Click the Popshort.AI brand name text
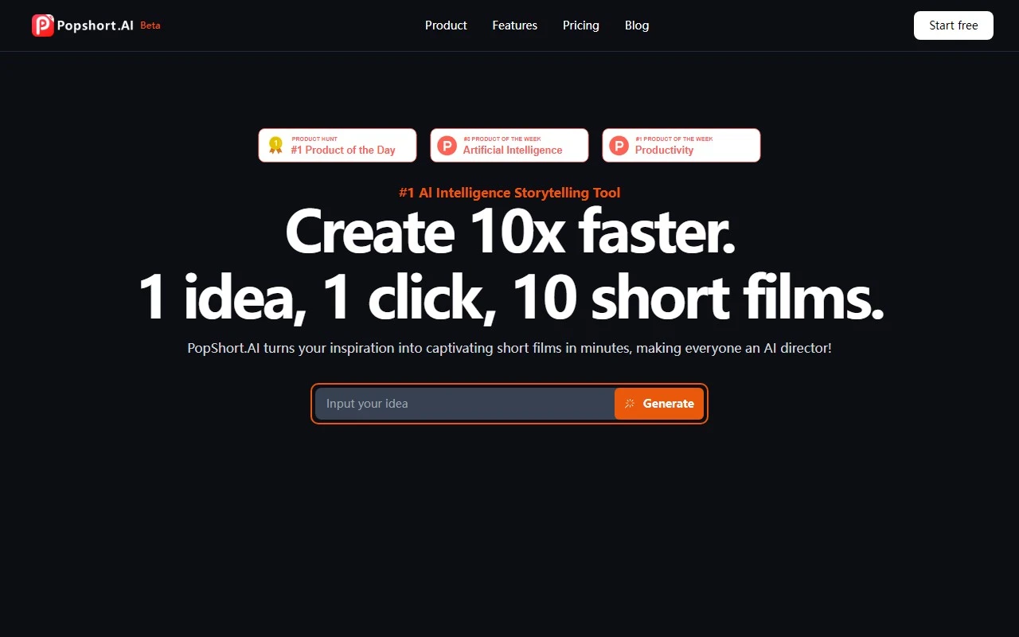This screenshot has height=637, width=1019. click(x=96, y=25)
